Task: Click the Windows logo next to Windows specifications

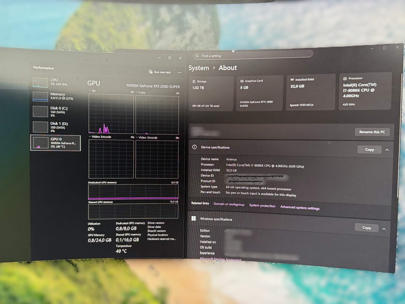Action: [194, 218]
